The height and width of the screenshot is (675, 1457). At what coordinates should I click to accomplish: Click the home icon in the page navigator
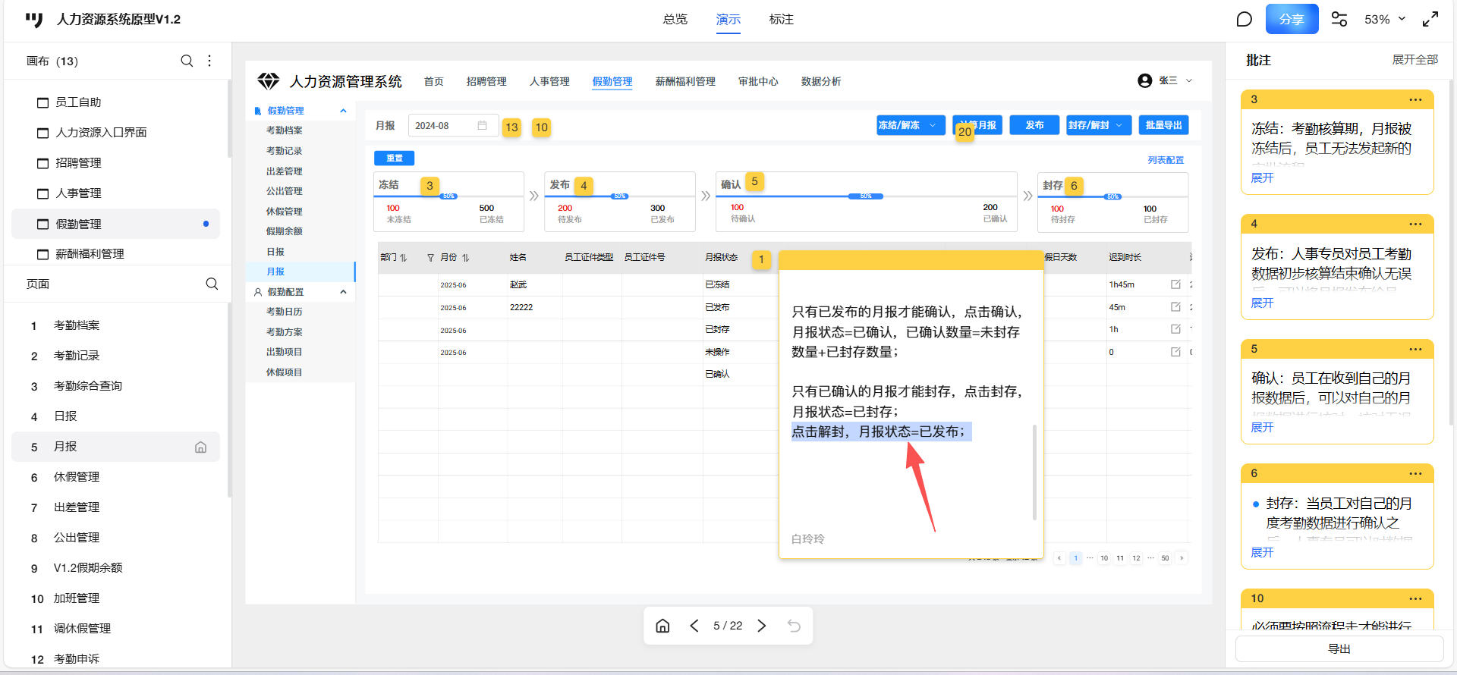pyautogui.click(x=662, y=626)
